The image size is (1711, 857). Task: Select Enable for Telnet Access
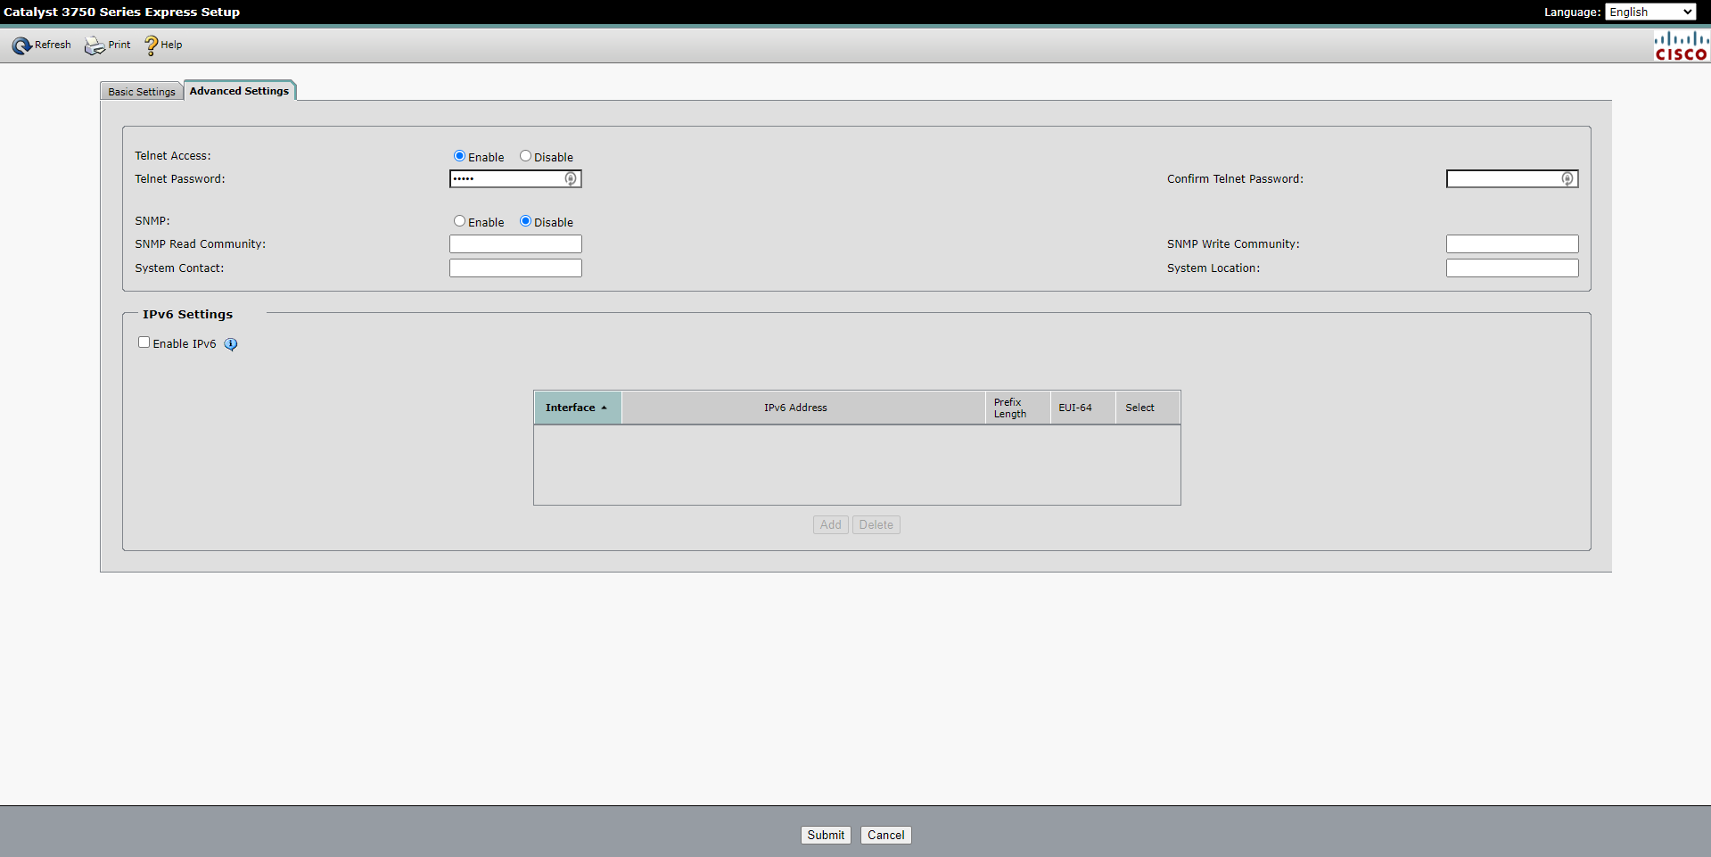460,156
